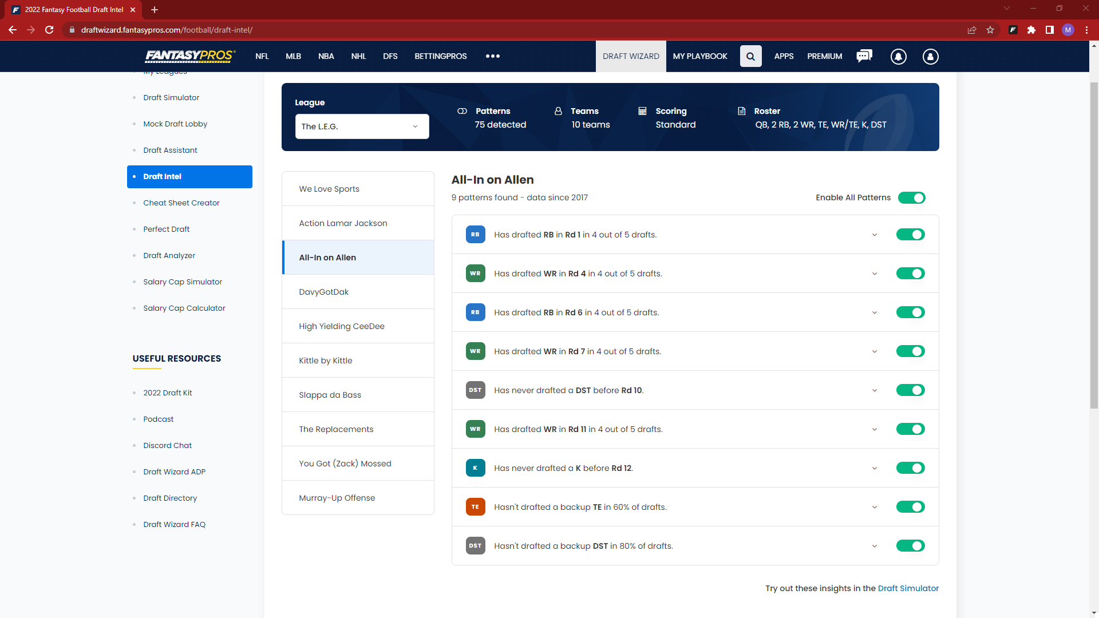
Task: Disable the DST before Rd 10 pattern
Action: click(910, 390)
